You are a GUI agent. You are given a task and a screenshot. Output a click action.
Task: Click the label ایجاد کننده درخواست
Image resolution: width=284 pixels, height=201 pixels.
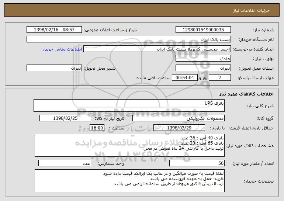pos(253,49)
